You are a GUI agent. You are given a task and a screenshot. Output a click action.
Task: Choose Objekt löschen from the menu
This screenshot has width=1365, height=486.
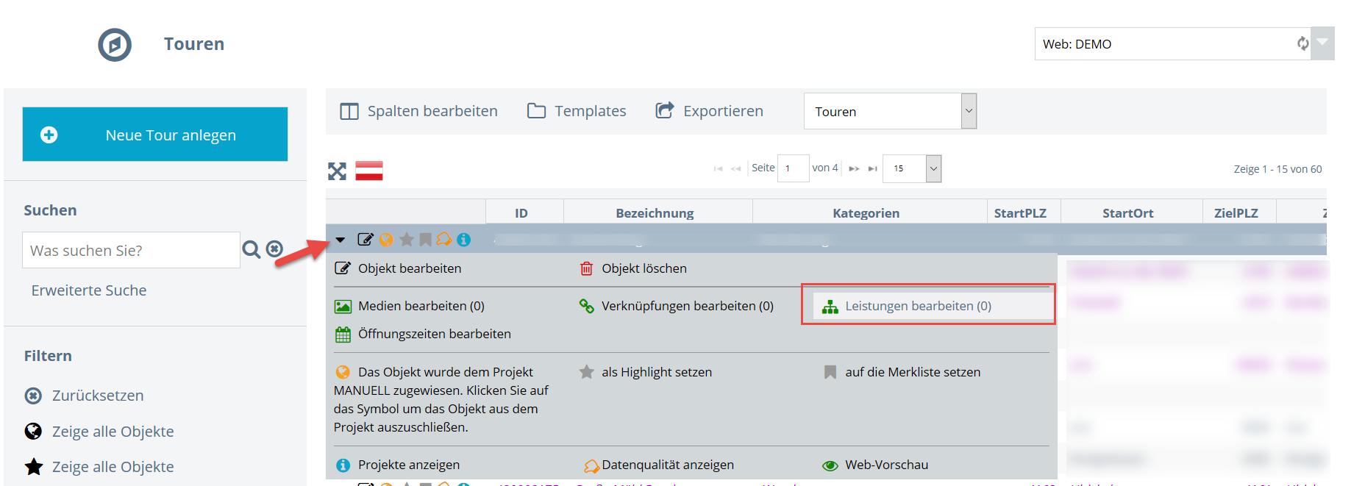[x=633, y=268]
